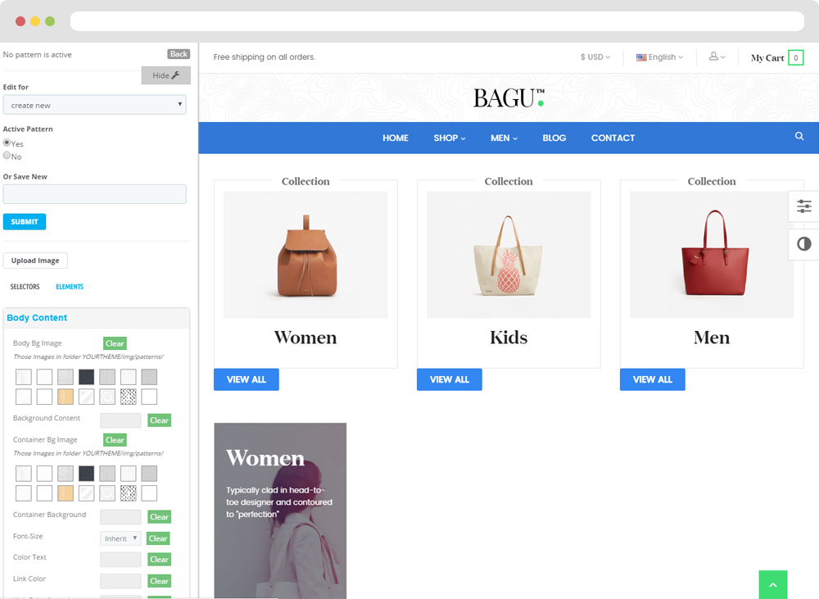Open the search magnifier in the navigation bar
The width and height of the screenshot is (819, 599).
coord(799,136)
